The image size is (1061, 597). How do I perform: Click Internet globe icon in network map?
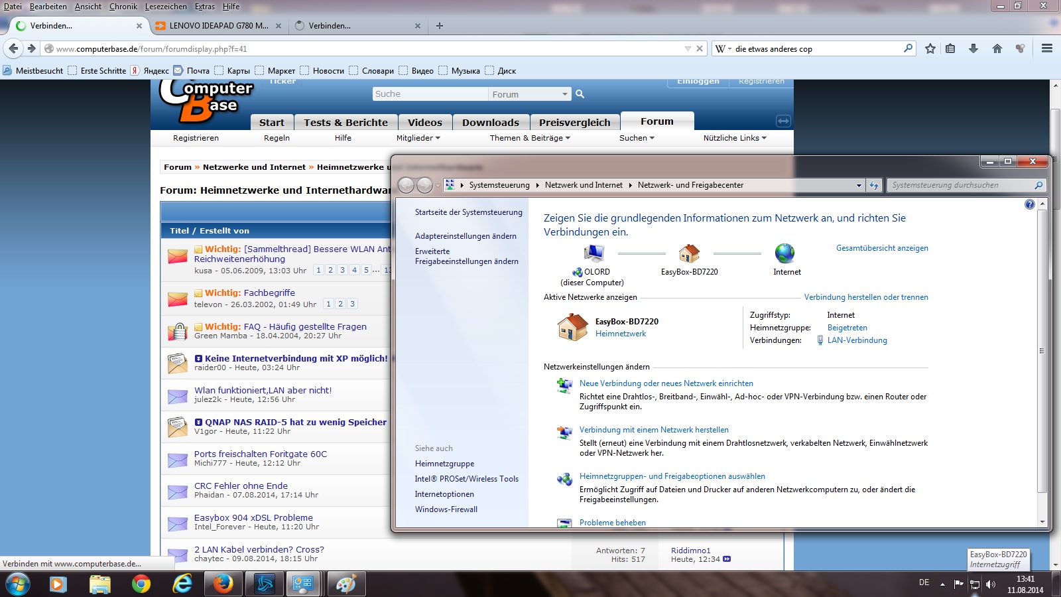[x=784, y=253]
